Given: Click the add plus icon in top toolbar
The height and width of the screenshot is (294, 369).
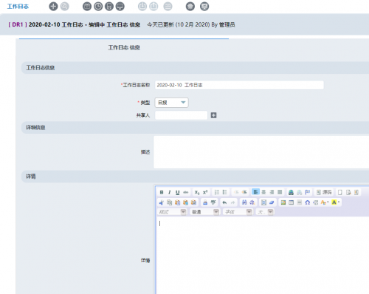Looking at the screenshot, I should [53, 7].
